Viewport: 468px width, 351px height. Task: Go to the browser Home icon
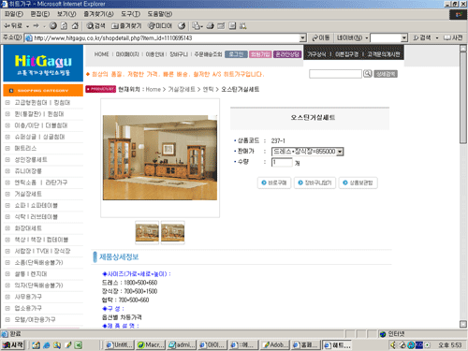click(75, 26)
